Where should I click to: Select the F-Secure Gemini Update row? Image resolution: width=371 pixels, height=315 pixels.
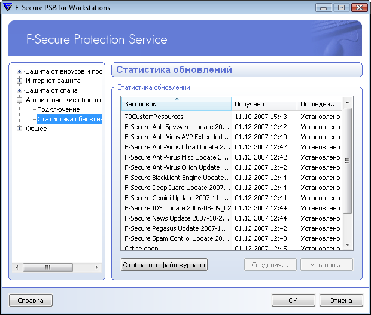(232, 198)
